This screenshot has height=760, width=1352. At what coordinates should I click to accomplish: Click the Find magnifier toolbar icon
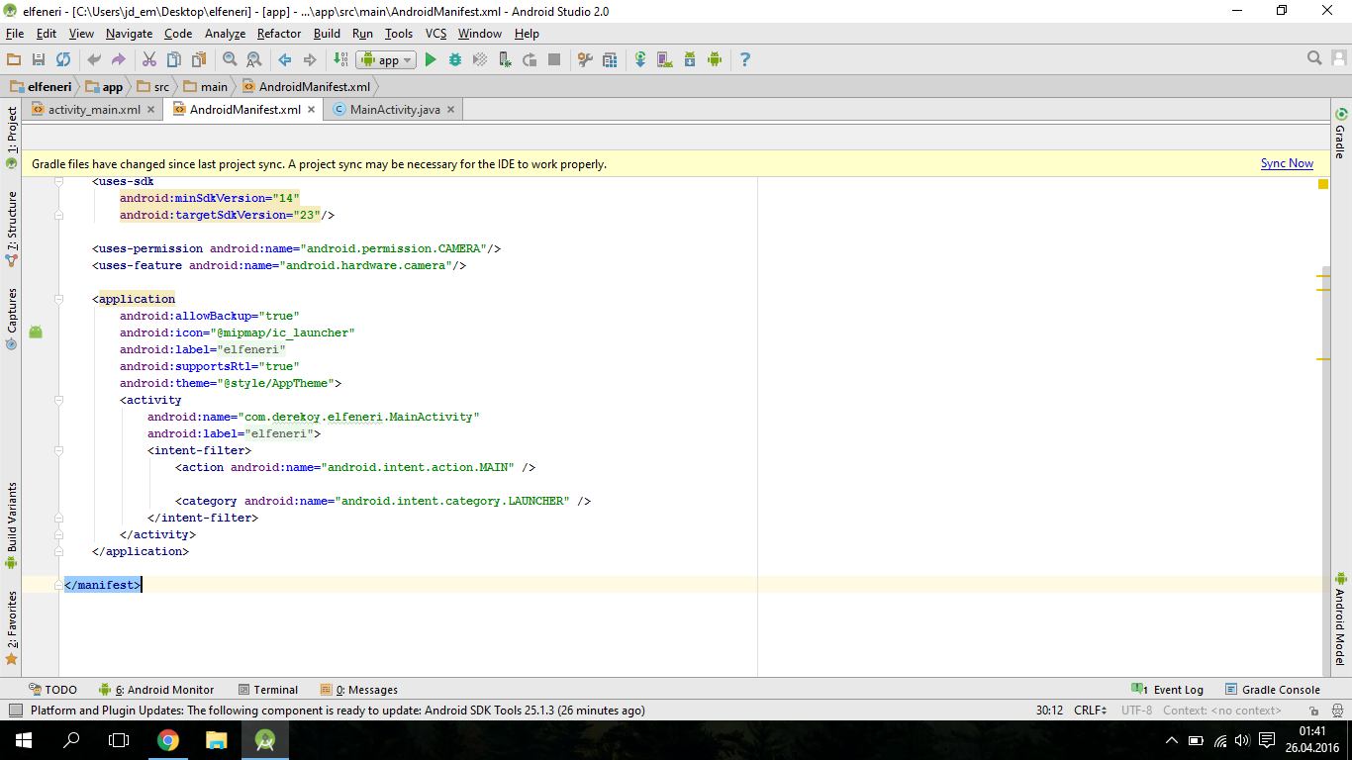click(x=230, y=60)
